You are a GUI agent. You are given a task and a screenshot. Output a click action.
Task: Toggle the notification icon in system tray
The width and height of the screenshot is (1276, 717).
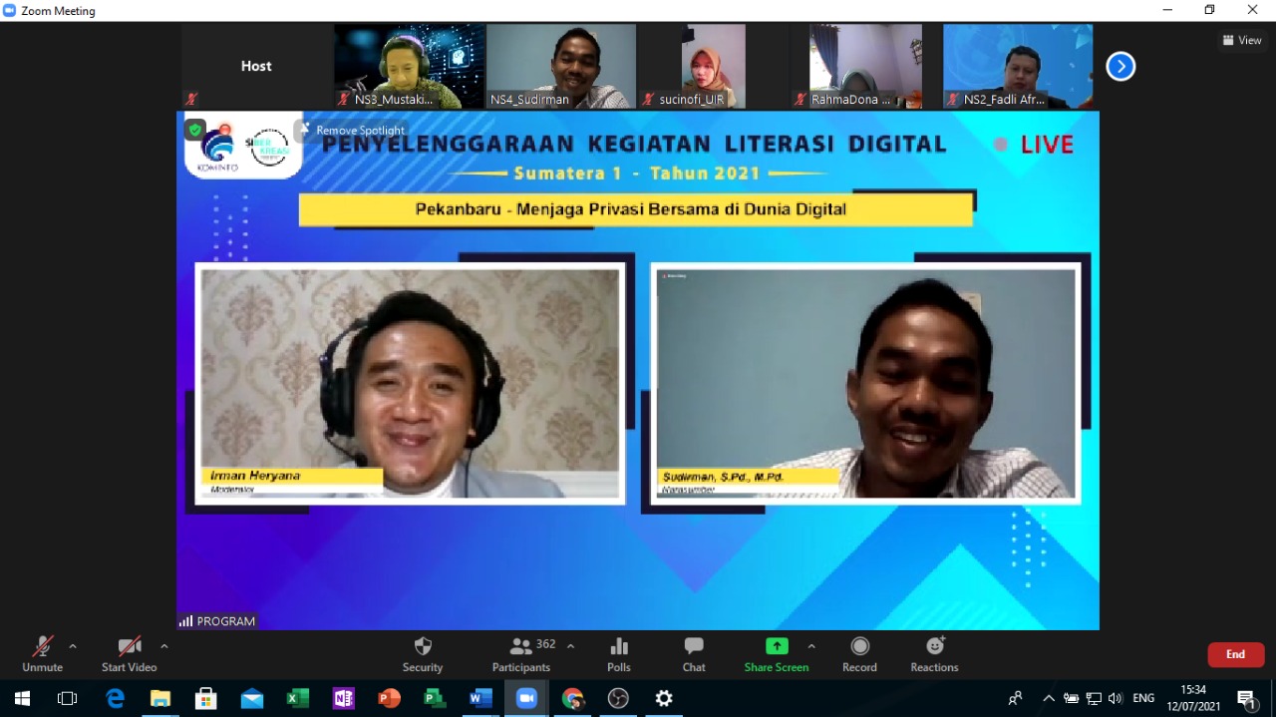click(1247, 698)
